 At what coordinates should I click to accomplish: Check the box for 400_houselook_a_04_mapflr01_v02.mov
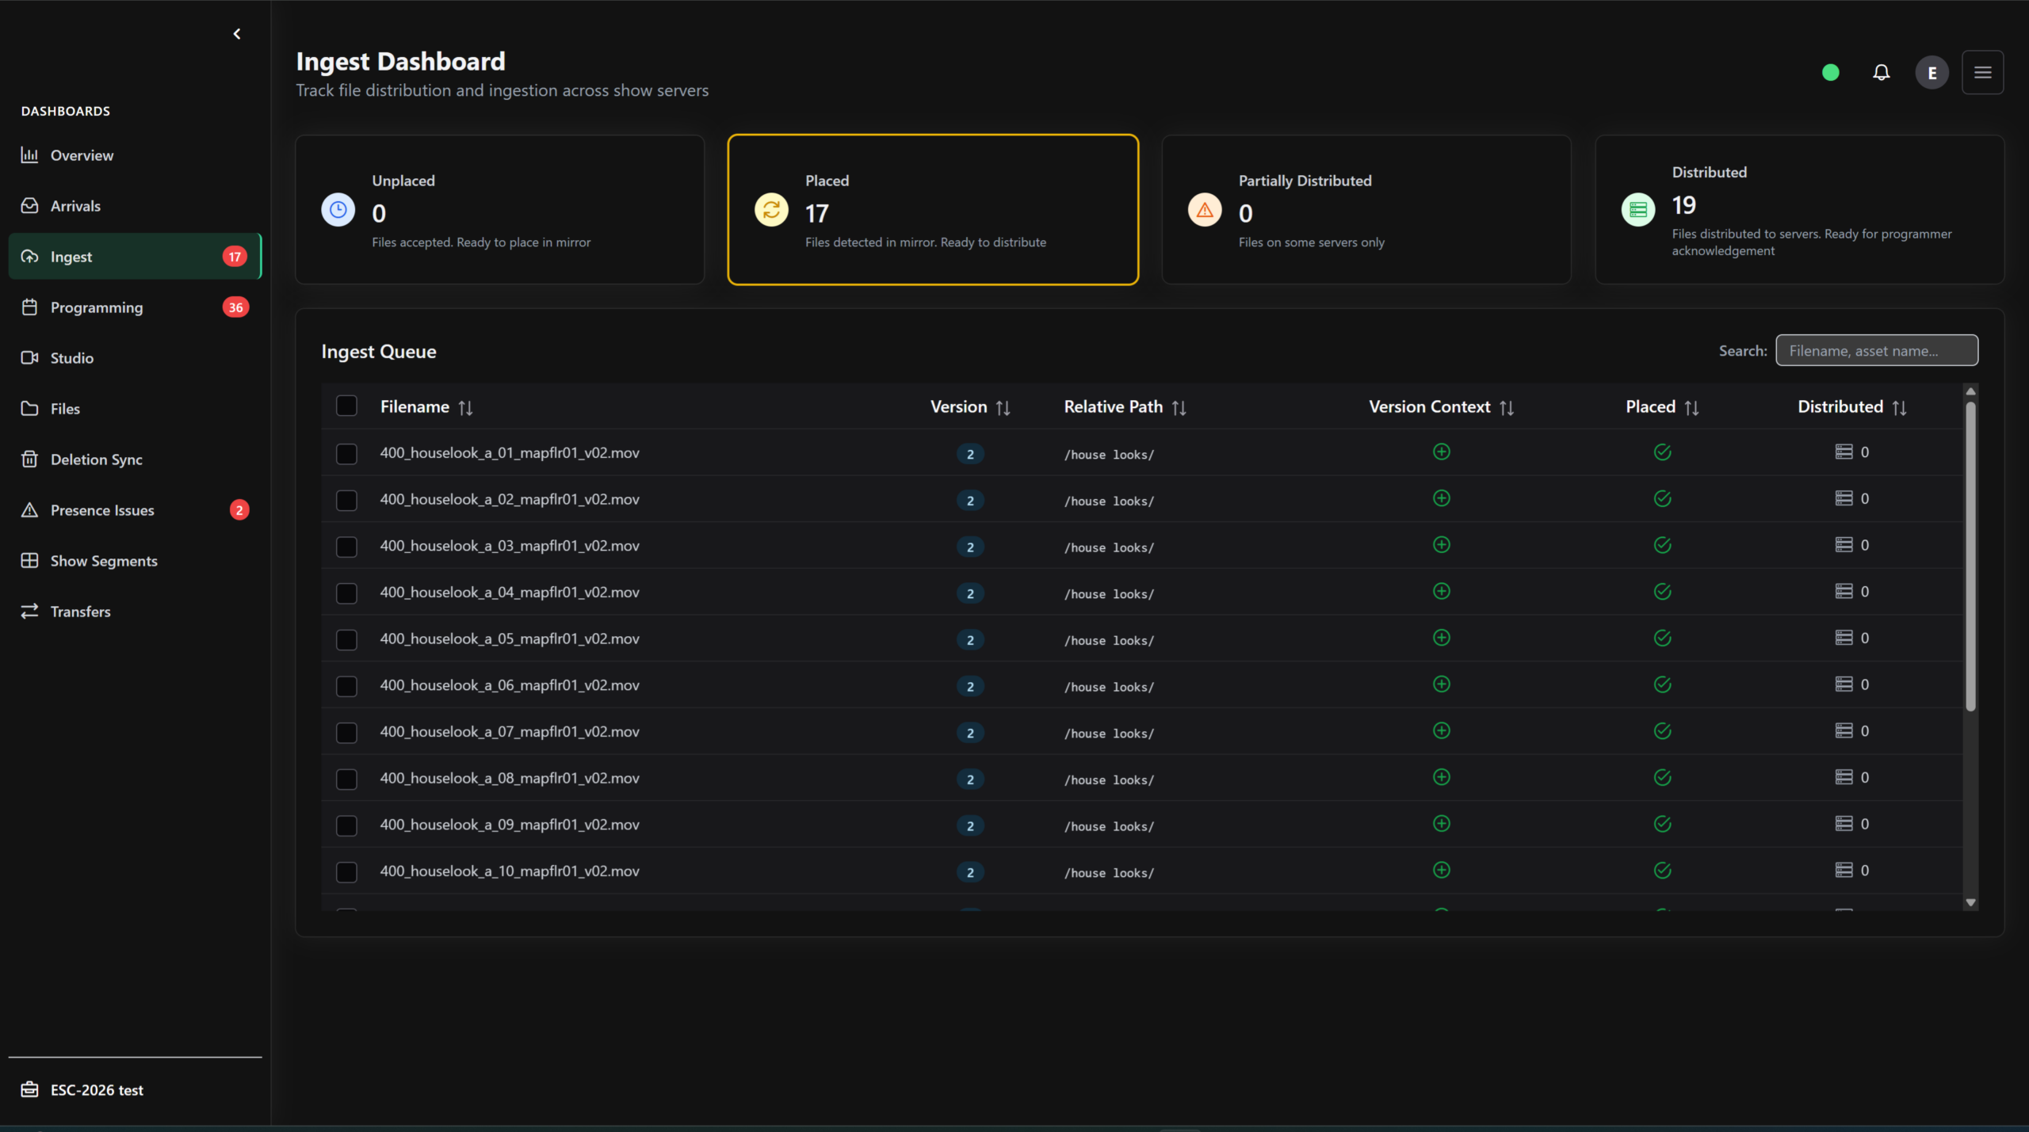click(346, 593)
